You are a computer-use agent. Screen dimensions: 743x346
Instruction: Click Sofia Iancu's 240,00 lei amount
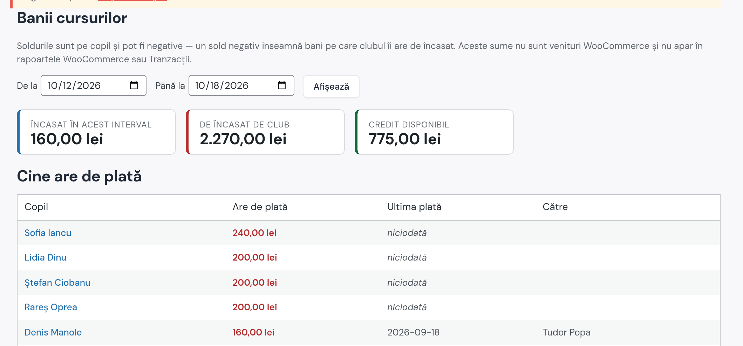tap(254, 233)
